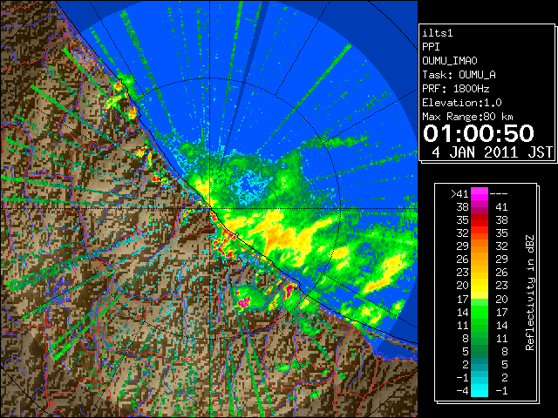Select the 'PRF: 1800Hz' line
This screenshot has width=558, height=418.
pos(456,89)
